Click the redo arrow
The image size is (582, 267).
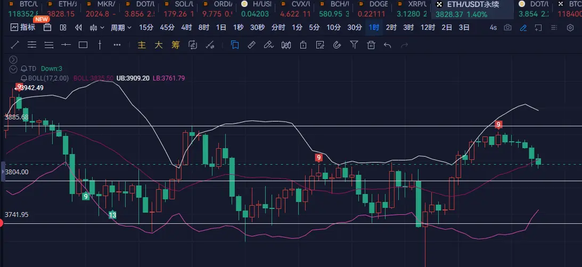pos(405,45)
